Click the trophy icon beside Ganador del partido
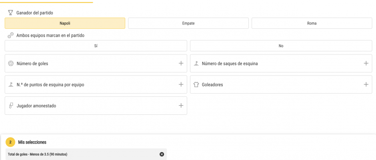The height and width of the screenshot is (160, 376). point(10,13)
